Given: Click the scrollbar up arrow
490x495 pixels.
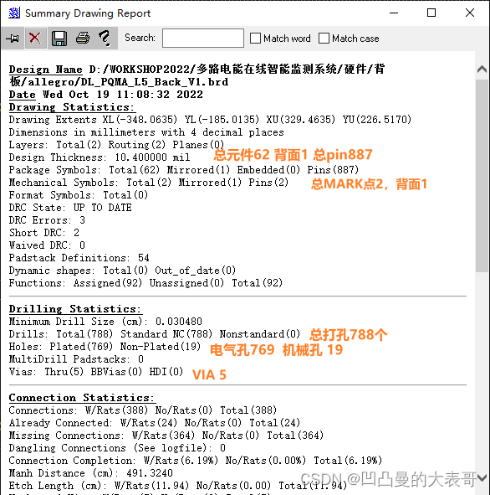Looking at the screenshot, I should [482, 69].
